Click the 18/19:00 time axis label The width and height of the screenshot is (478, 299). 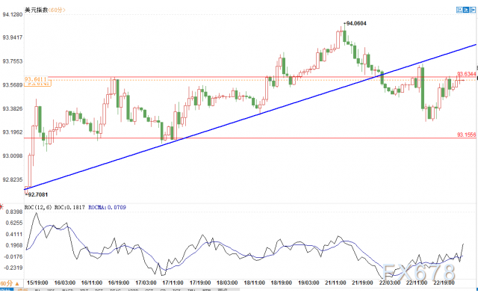[x=282, y=283]
